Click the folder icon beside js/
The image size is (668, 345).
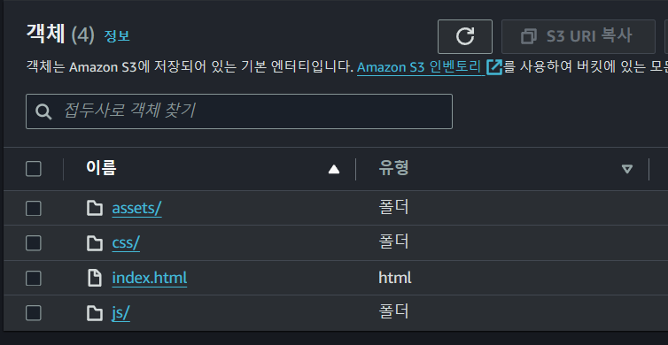coord(95,313)
